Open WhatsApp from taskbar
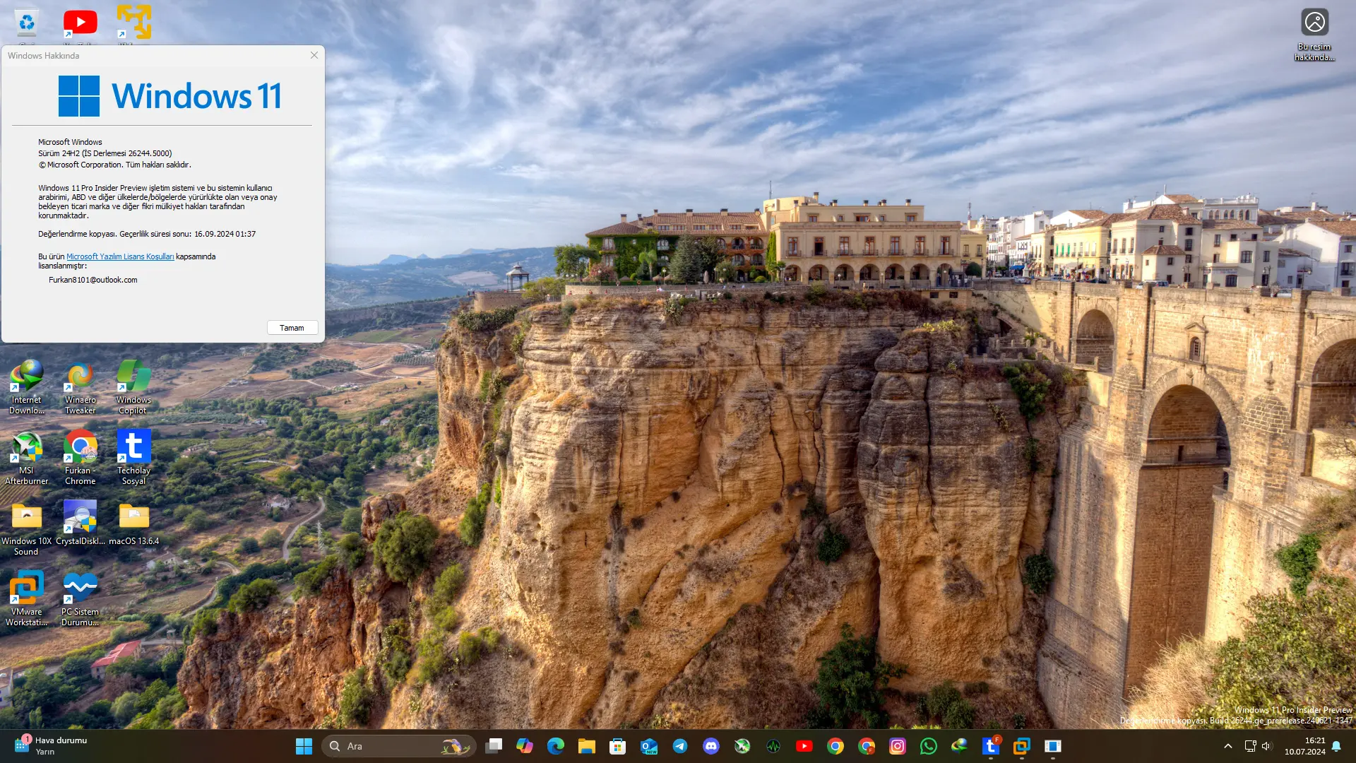Viewport: 1356px width, 763px height. click(929, 746)
